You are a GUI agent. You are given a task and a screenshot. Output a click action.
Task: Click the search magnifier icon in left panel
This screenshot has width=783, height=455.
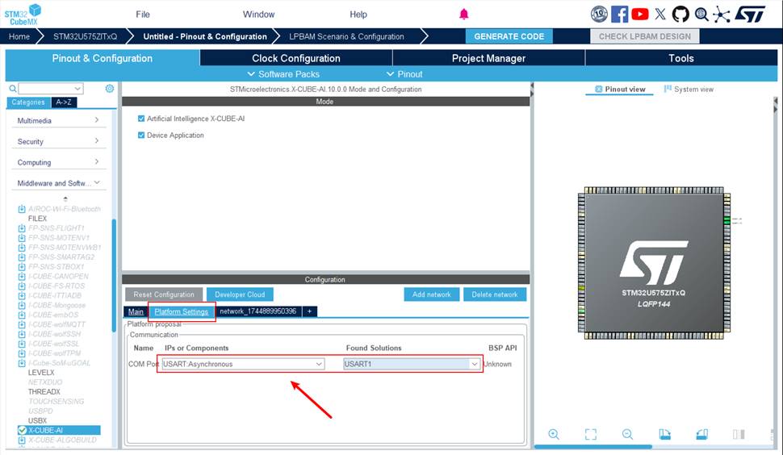(x=12, y=89)
